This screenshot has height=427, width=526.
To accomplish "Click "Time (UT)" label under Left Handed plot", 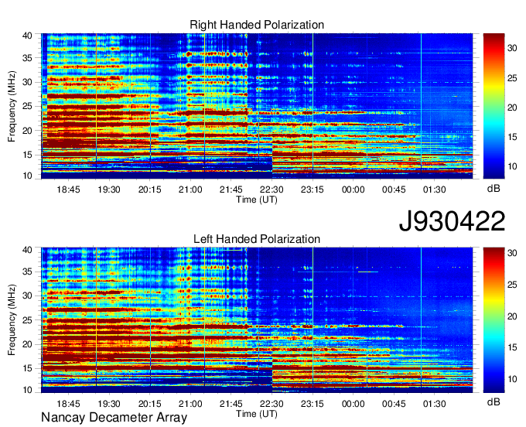I will coord(257,414).
